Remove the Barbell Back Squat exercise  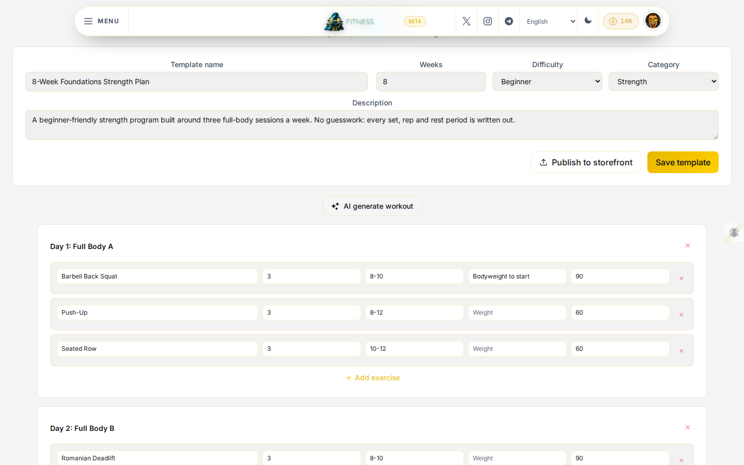coord(681,278)
